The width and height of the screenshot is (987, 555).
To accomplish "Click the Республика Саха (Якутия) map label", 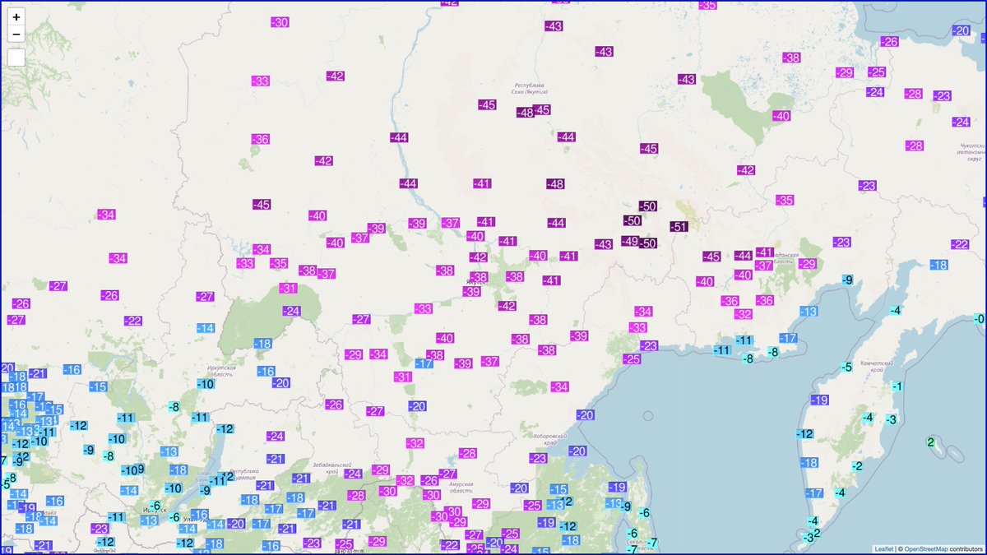I will (x=530, y=89).
